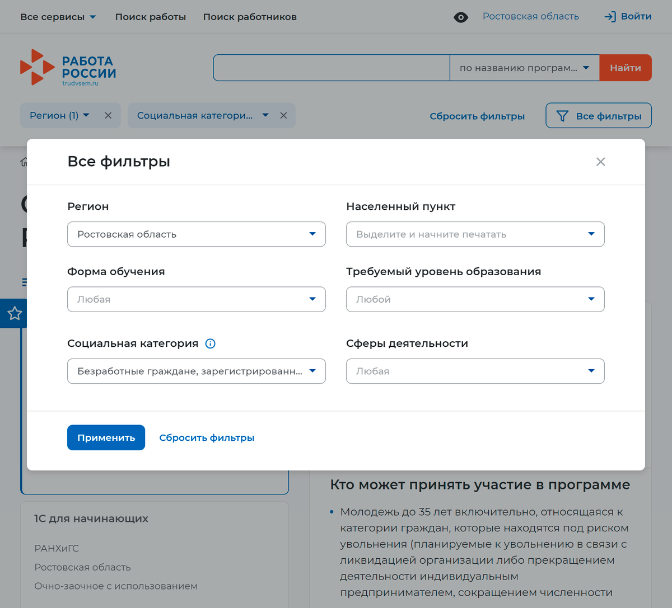Open Все сервисы menu
This screenshot has width=672, height=608.
tap(58, 17)
